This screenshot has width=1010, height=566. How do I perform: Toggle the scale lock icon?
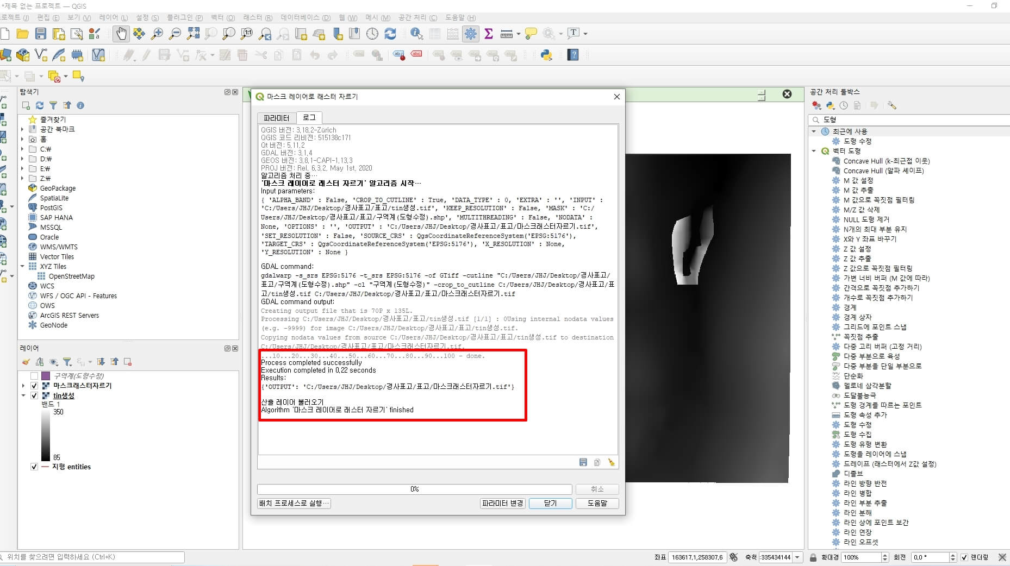[813, 557]
